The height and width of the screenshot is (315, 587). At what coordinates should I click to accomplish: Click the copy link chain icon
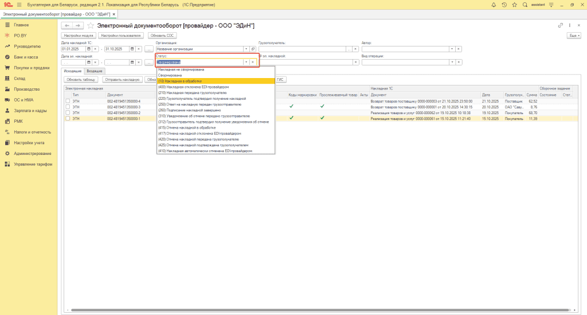(560, 26)
